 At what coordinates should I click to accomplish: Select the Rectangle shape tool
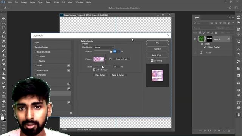click(x=3, y=97)
